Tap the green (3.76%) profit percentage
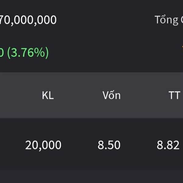The width and height of the screenshot is (183, 183). [x=28, y=53]
